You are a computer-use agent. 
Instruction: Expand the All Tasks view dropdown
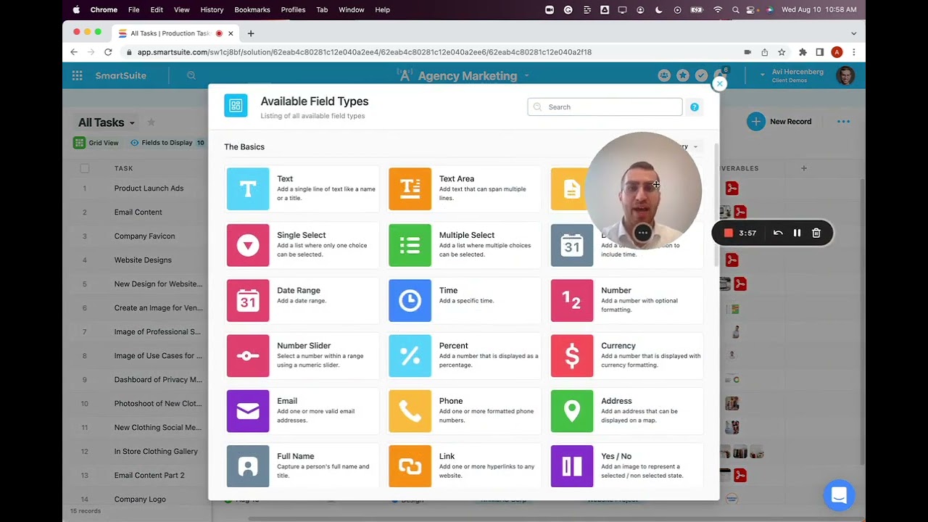[x=132, y=123]
